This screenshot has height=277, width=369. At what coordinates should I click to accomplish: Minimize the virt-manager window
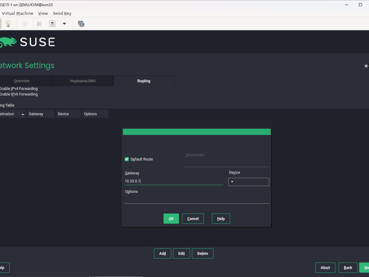coord(346,5)
